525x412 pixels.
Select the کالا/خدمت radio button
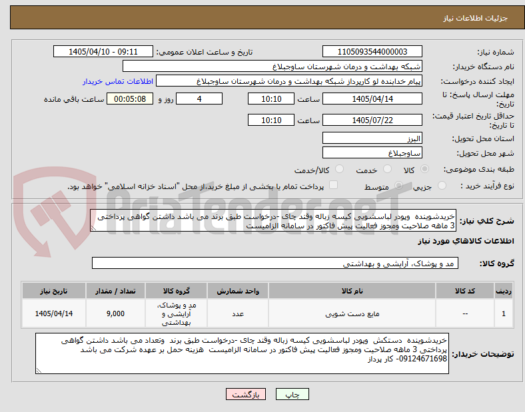tap(340, 169)
